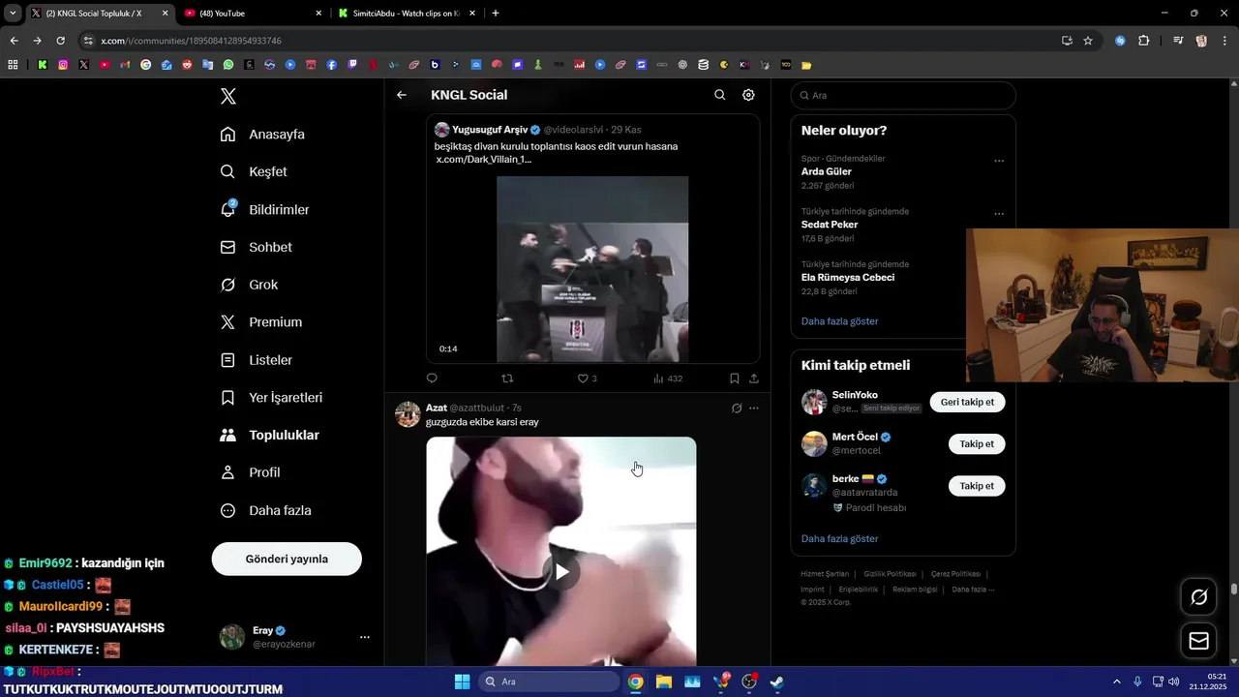Click the X logo in sidebar

(x=228, y=96)
